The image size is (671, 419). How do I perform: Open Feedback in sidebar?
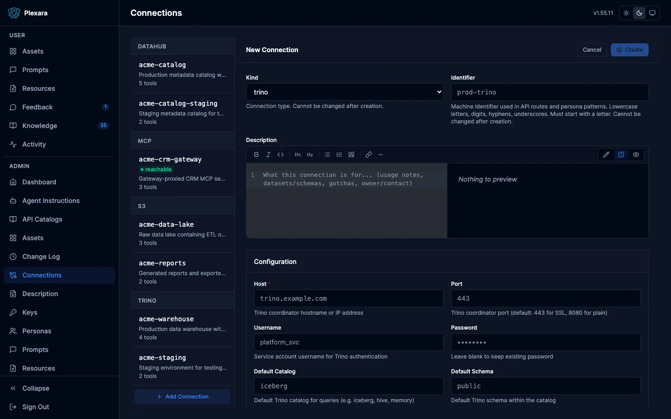(59, 107)
